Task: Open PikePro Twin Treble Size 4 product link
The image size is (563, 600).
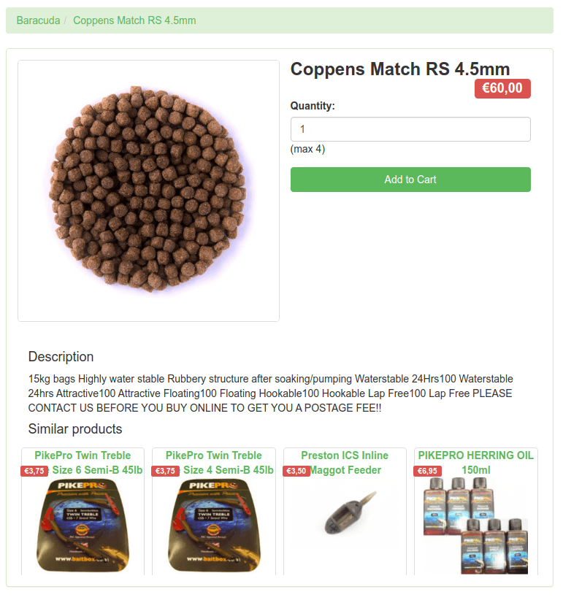Action: [213, 463]
